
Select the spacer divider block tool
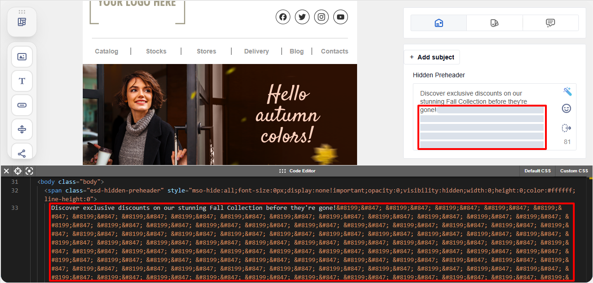[21, 129]
